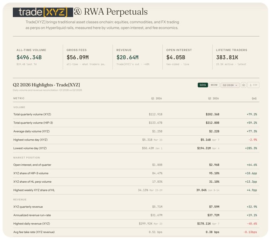Click the -40.6% highest daily revenue change
Screen dimensions: 271x240
(x=252, y=224)
